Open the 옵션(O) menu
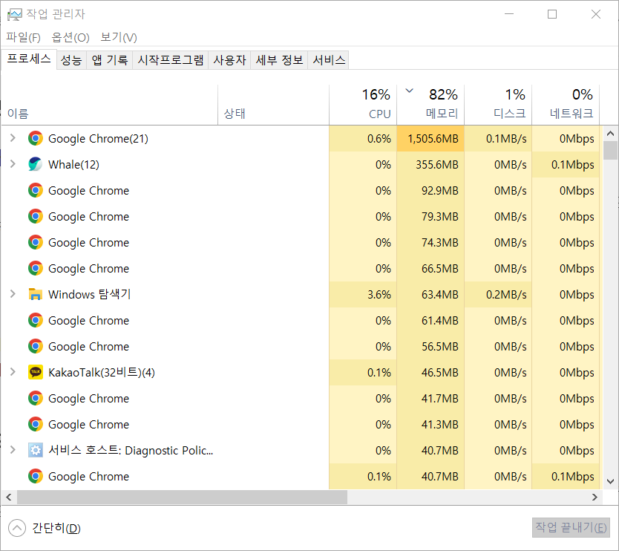This screenshot has height=551, width=619. point(71,38)
